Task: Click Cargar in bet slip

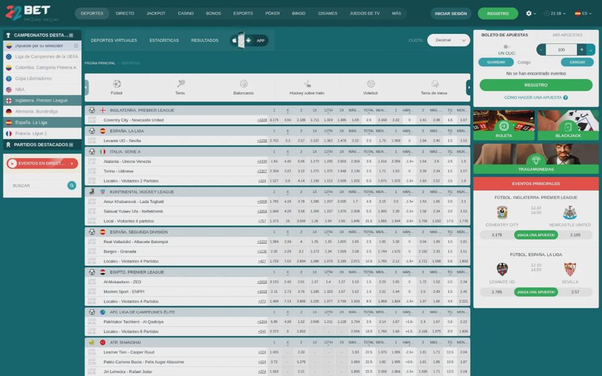Action: click(x=577, y=62)
